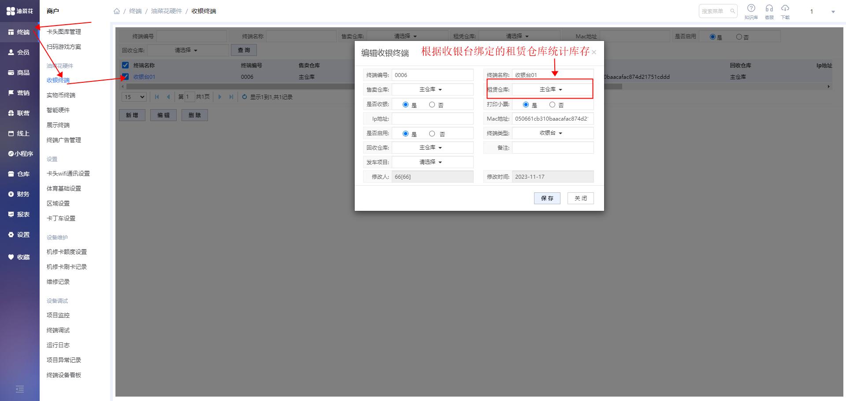
Task: Open the 知识库 help icon
Action: (x=751, y=11)
